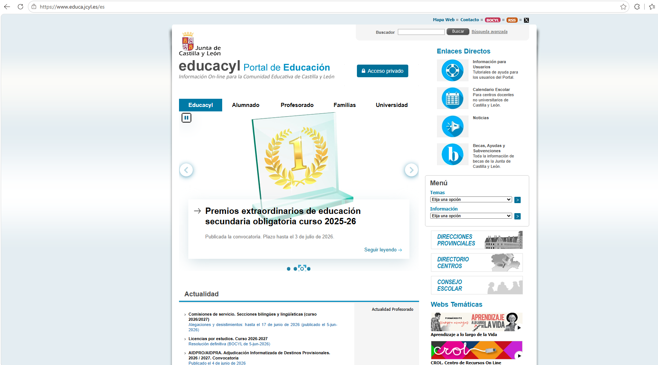The width and height of the screenshot is (658, 365).
Task: Focus the Buscador search input field
Action: pos(421,32)
